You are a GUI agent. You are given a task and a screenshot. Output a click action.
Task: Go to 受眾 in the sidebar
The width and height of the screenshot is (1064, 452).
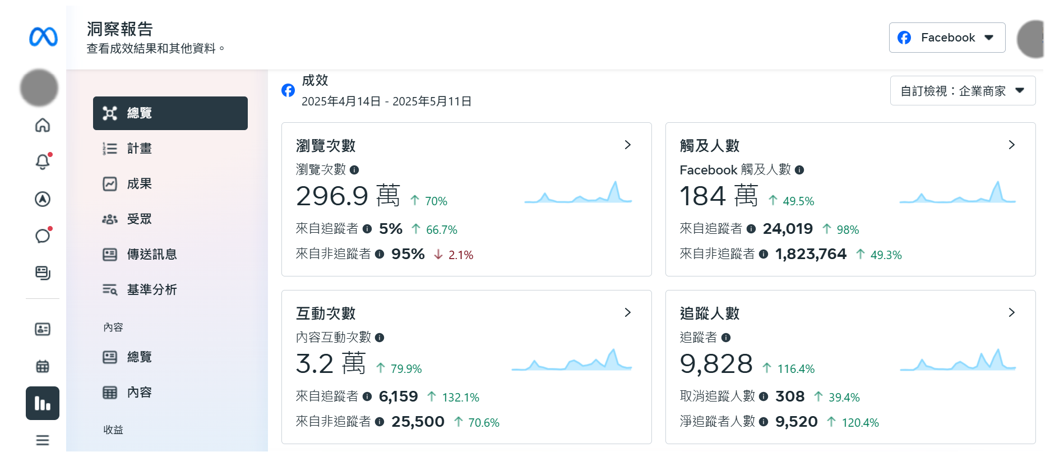(139, 219)
